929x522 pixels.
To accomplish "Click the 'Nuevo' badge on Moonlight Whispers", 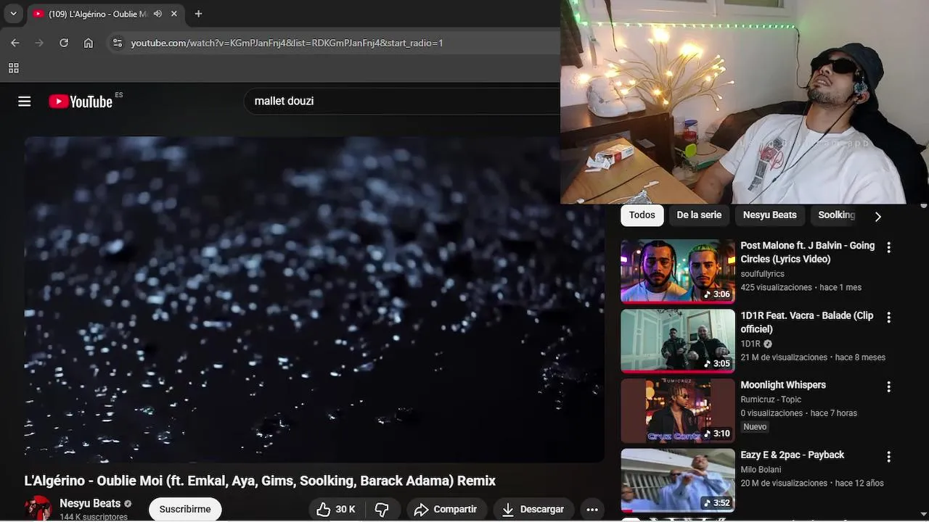I will coord(755,427).
